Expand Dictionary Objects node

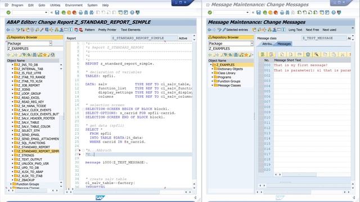click(x=213, y=69)
